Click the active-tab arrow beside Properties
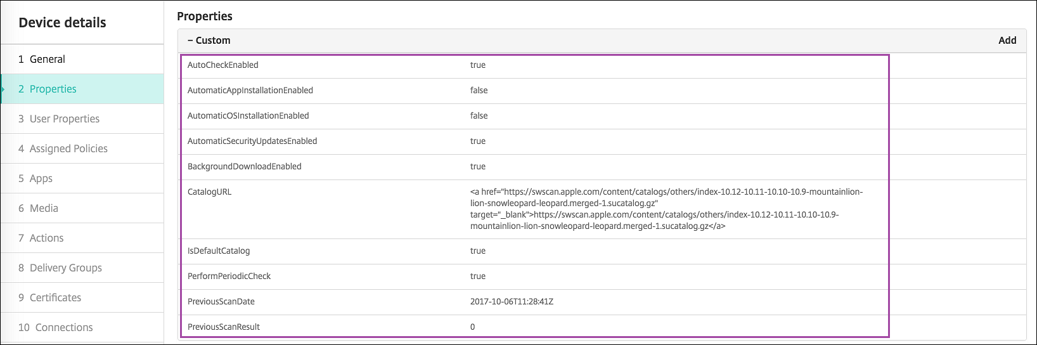 point(3,89)
